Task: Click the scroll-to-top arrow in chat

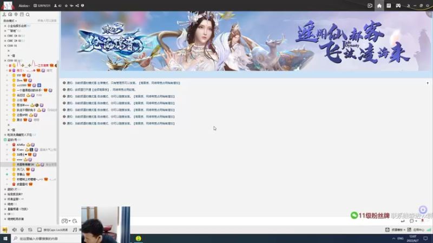Action: point(428,83)
